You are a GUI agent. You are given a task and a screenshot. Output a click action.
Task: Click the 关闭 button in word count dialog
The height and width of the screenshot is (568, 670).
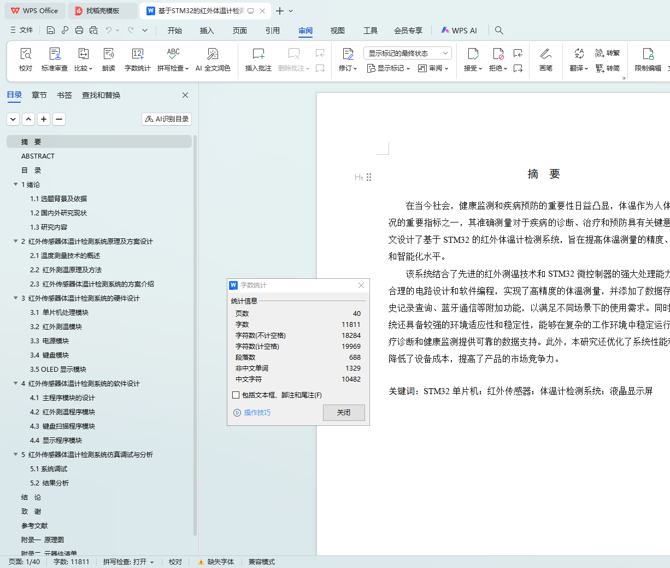[x=344, y=412]
